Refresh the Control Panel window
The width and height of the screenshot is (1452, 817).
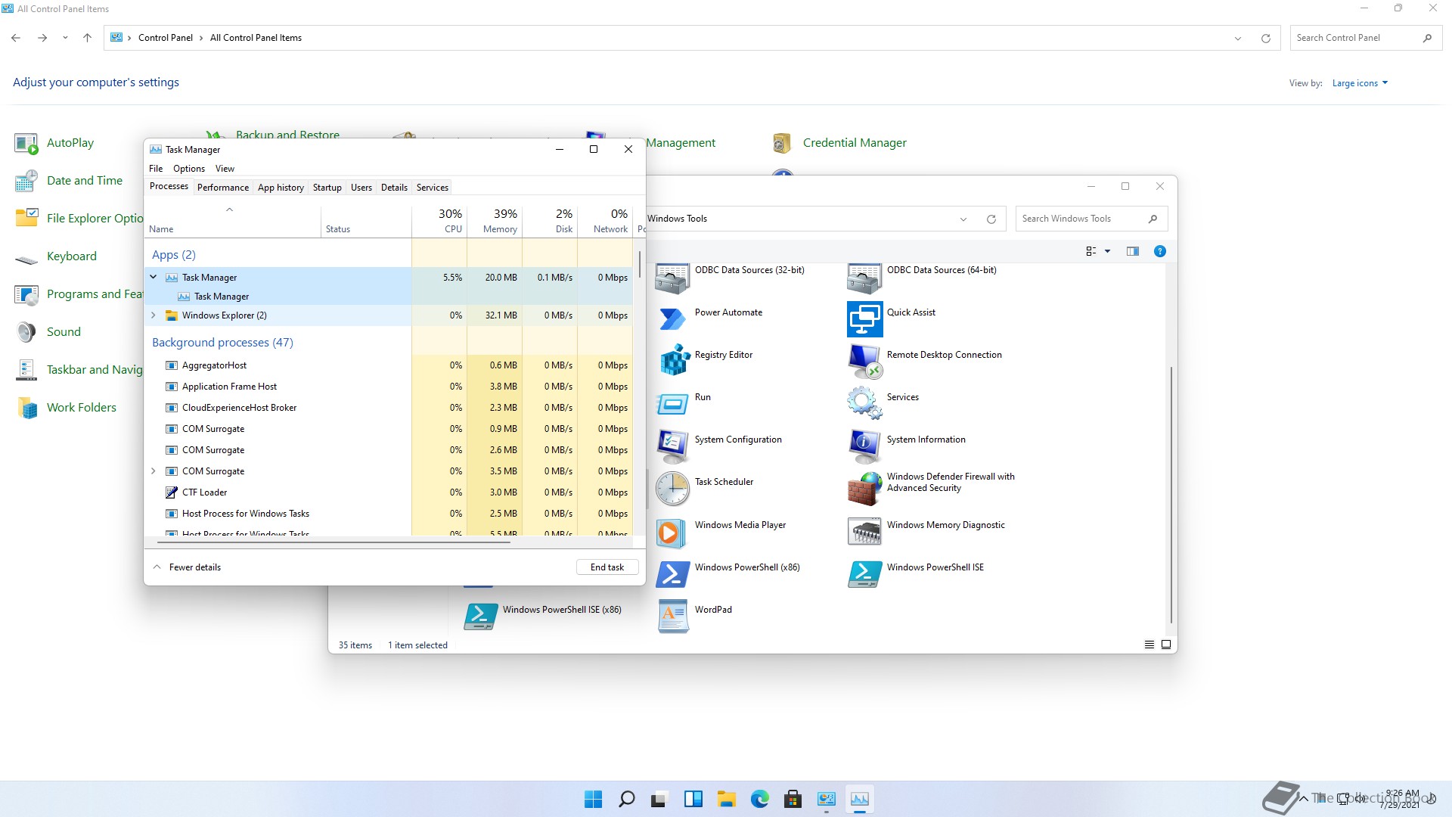coord(1266,38)
